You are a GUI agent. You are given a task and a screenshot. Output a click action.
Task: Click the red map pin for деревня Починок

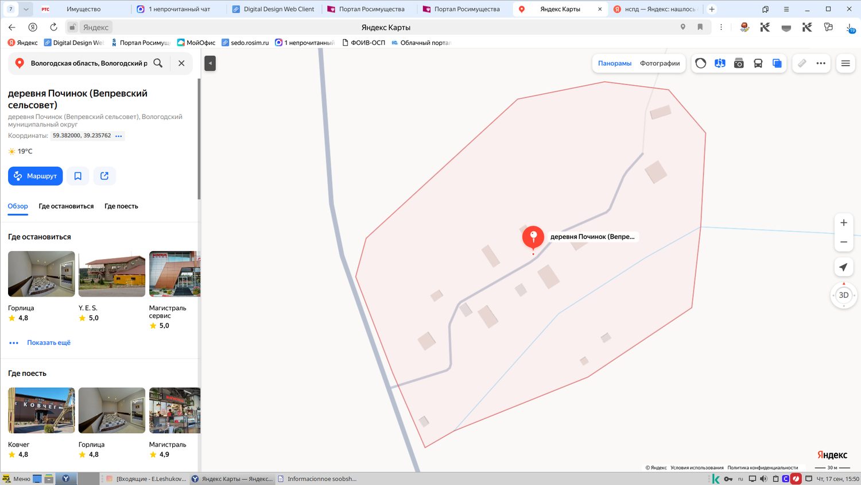pyautogui.click(x=533, y=237)
